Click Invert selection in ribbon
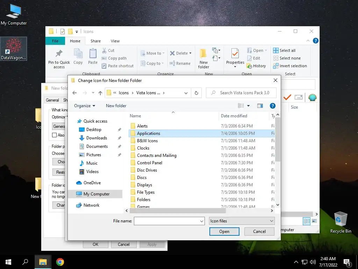The height and width of the screenshot is (269, 358). click(x=290, y=66)
